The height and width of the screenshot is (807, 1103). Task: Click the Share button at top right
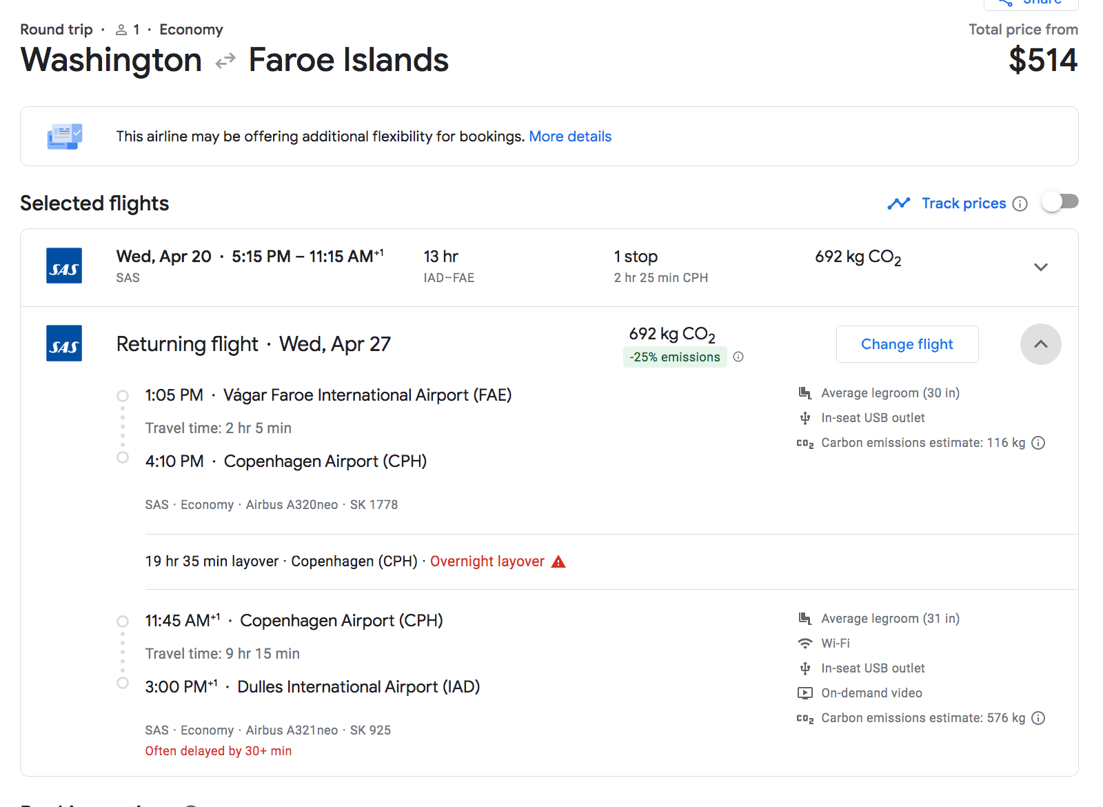[x=1031, y=3]
